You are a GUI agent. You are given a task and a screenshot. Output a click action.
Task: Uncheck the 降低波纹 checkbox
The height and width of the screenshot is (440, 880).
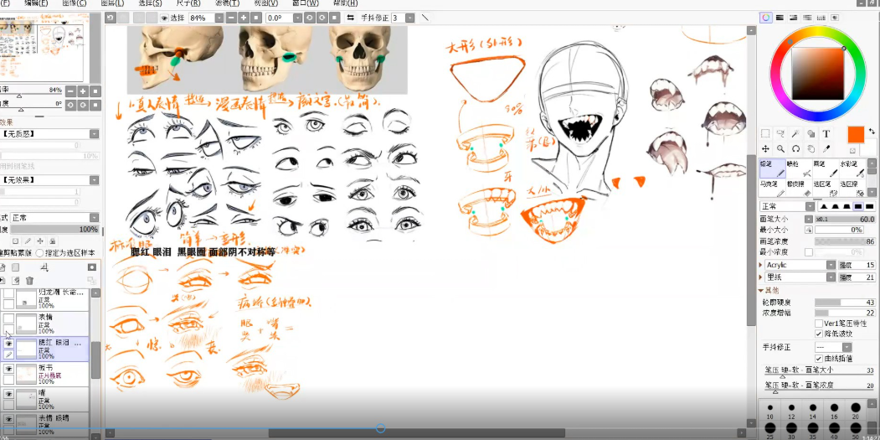818,334
